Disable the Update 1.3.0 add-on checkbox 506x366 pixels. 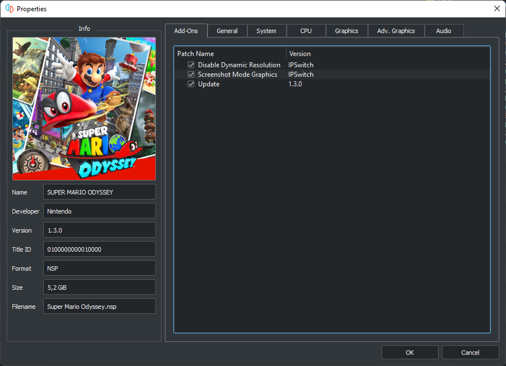(x=191, y=84)
